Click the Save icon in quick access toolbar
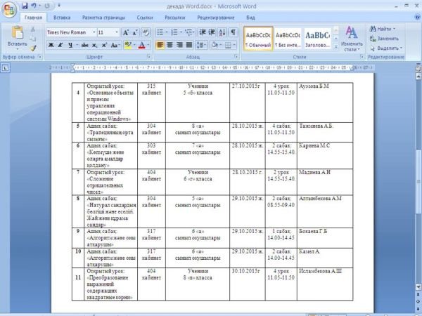422x316 pixels. click(23, 5)
